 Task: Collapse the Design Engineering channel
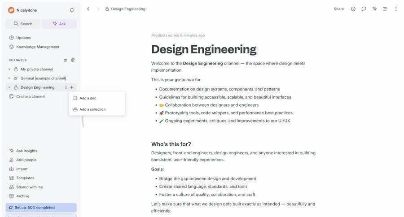[x=9, y=87]
